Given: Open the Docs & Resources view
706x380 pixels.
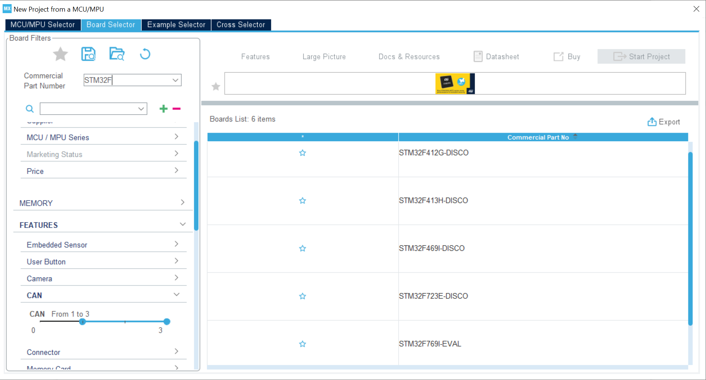Looking at the screenshot, I should click(409, 57).
